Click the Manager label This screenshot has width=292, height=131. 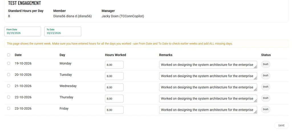(x=108, y=11)
